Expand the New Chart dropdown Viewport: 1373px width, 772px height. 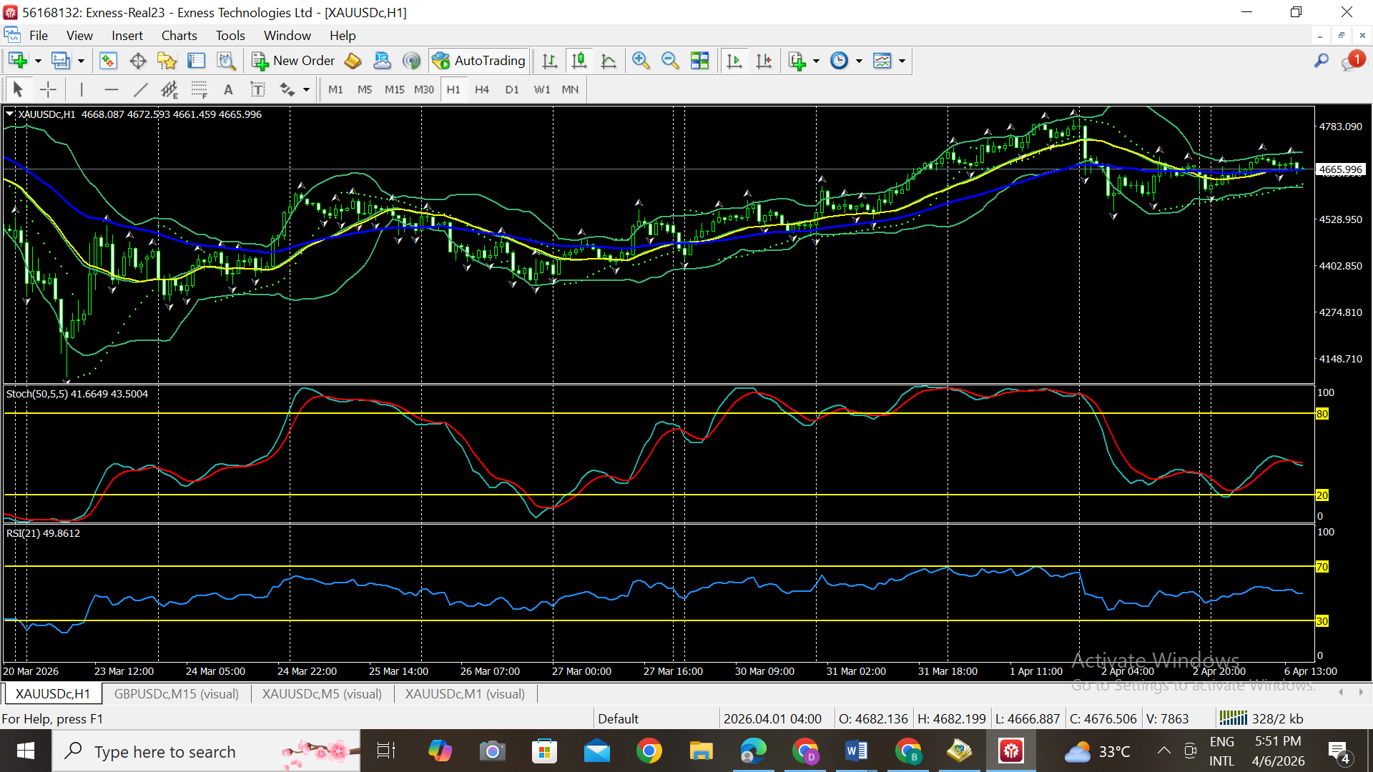[x=36, y=61]
